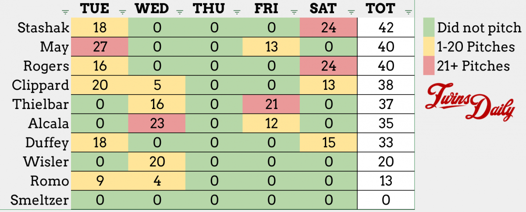Open the TUE column filter icon

click(122, 12)
